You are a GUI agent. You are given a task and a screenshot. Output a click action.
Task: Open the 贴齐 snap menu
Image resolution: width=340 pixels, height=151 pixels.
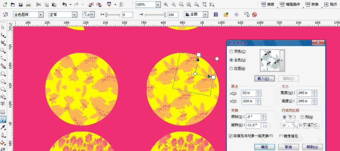pyautogui.click(x=331, y=4)
